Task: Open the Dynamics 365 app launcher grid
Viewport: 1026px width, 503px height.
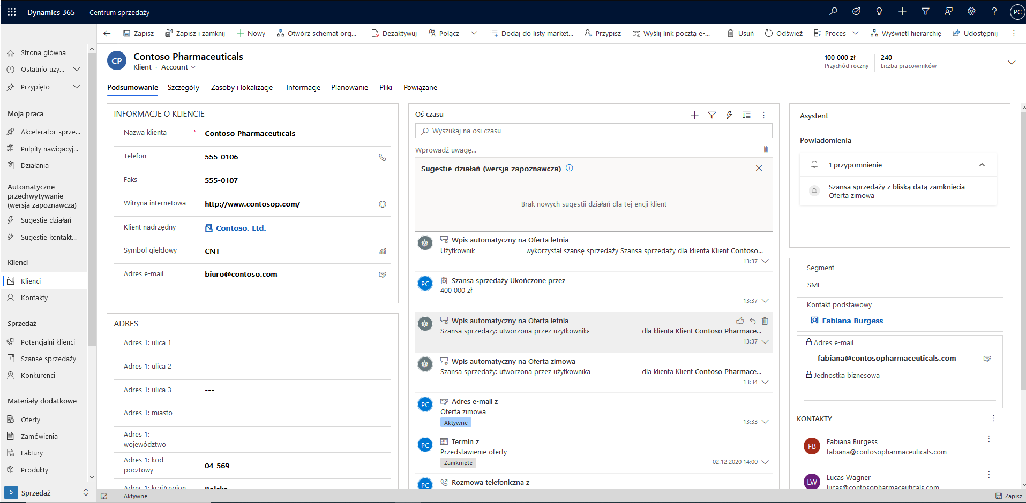Action: click(x=12, y=12)
